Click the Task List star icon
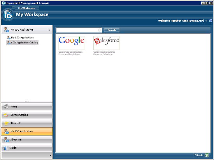Viewport: 214px width, 160px height. [x=6, y=123]
